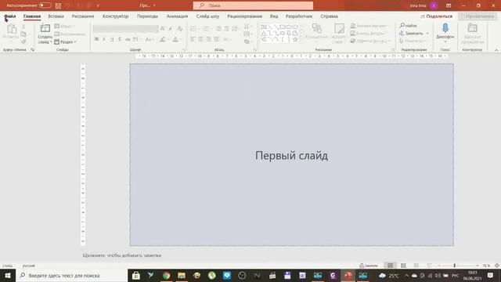Toggle italic К formatting
Viewport: 501px width, 282px height.
tap(104, 39)
